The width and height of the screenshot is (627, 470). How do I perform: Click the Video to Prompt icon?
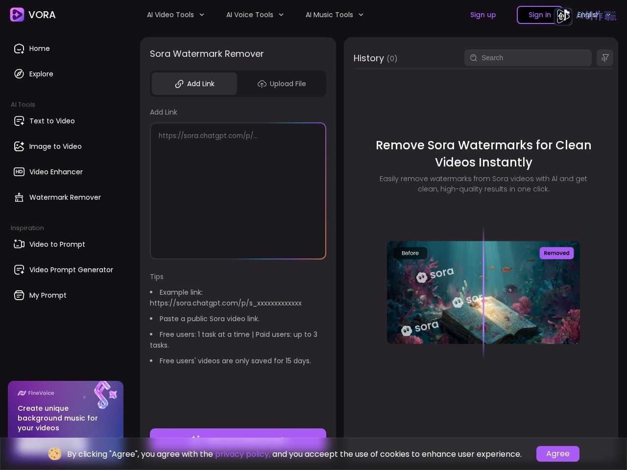pos(19,244)
